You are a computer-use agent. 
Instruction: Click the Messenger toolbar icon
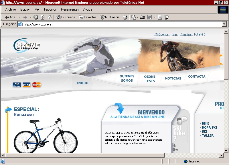[167, 17]
